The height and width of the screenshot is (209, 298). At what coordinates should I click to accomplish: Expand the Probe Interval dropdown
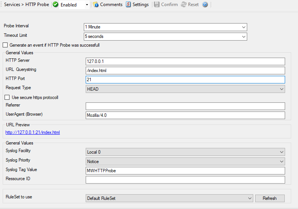243,27
